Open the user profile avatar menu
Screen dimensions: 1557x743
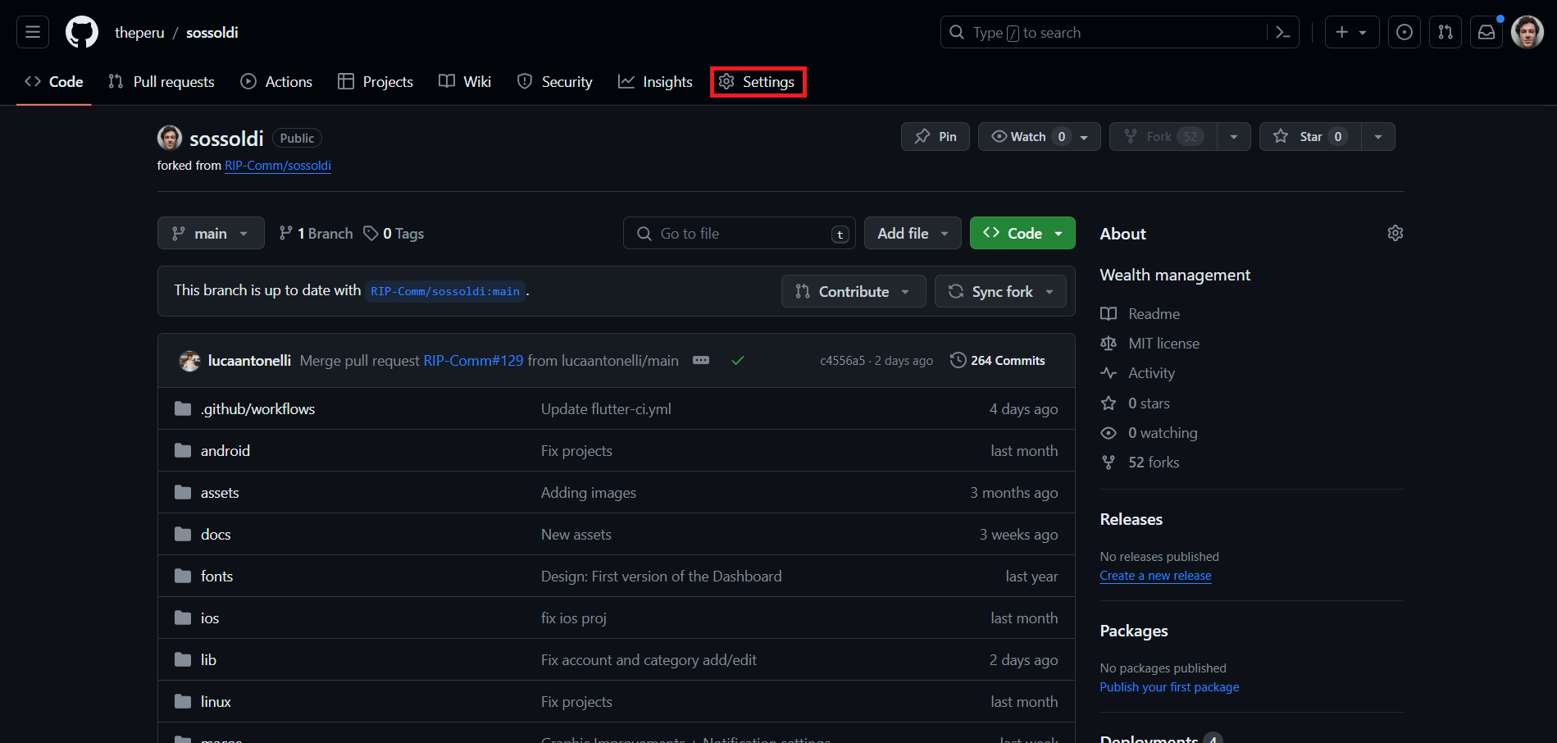[1527, 32]
